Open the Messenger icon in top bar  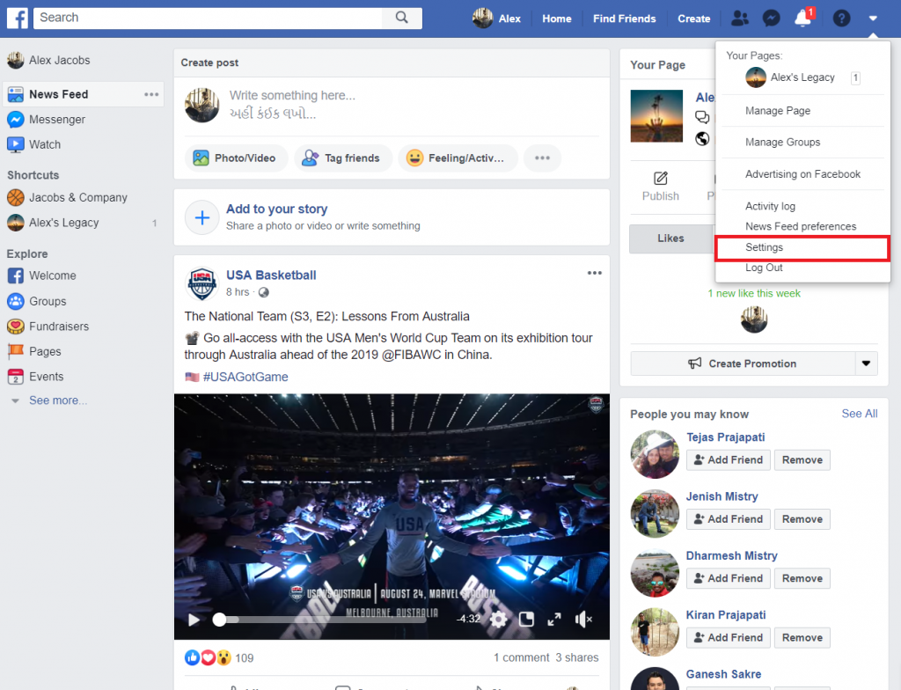[771, 18]
